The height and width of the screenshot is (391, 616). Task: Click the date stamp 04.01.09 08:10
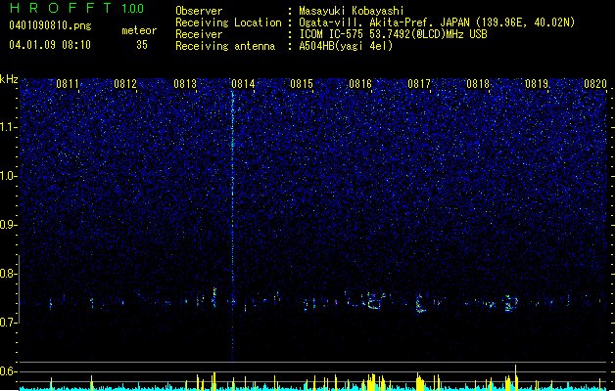(50, 45)
